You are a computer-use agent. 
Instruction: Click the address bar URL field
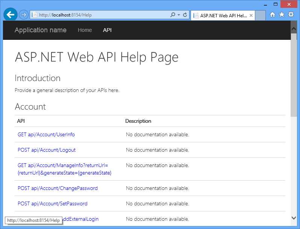(102, 15)
